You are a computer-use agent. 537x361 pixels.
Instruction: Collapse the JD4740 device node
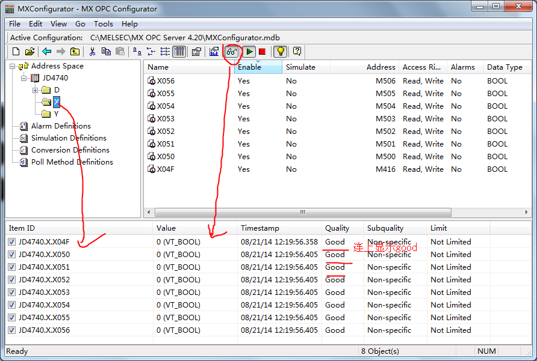point(23,78)
